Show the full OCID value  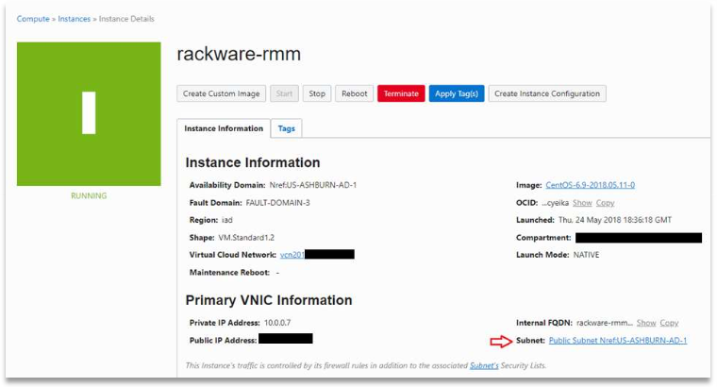coord(582,203)
